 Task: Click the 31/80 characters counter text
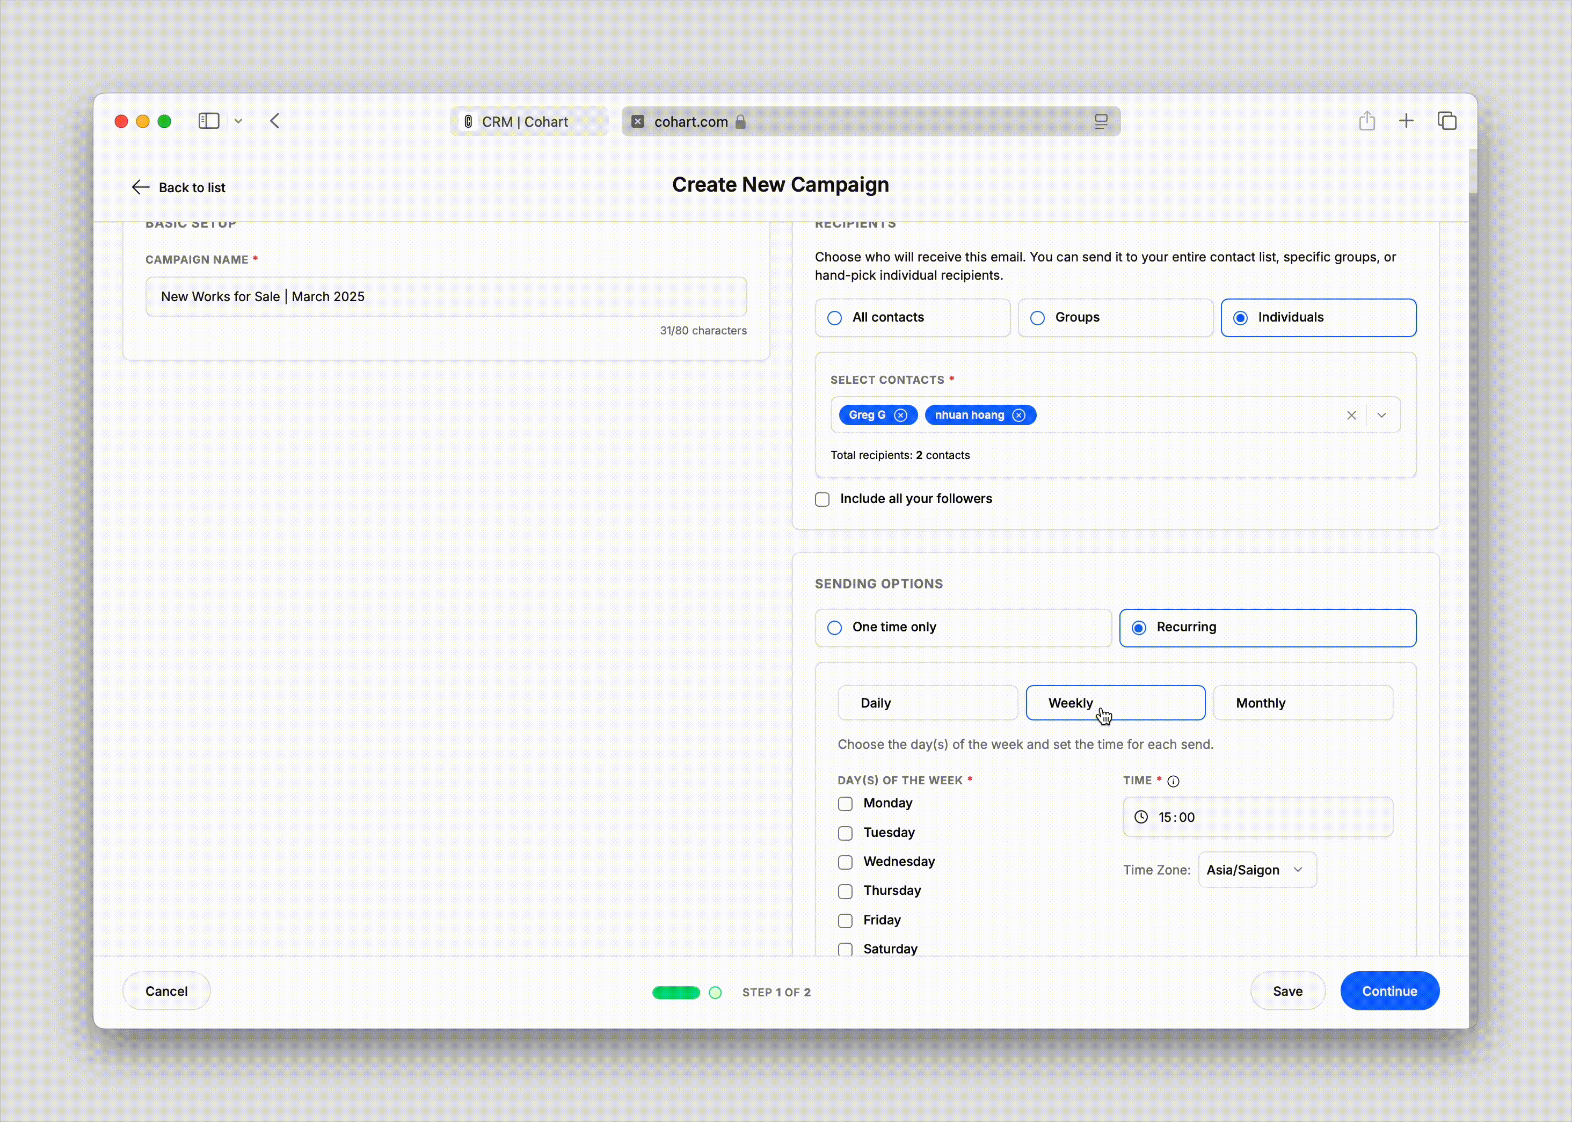click(x=703, y=331)
